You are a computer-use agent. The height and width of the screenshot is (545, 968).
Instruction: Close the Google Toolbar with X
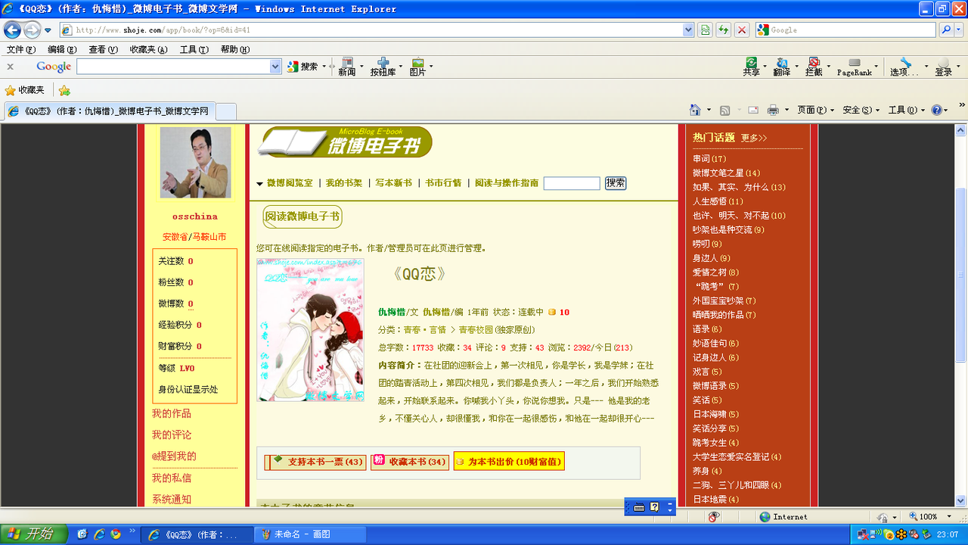click(x=11, y=67)
